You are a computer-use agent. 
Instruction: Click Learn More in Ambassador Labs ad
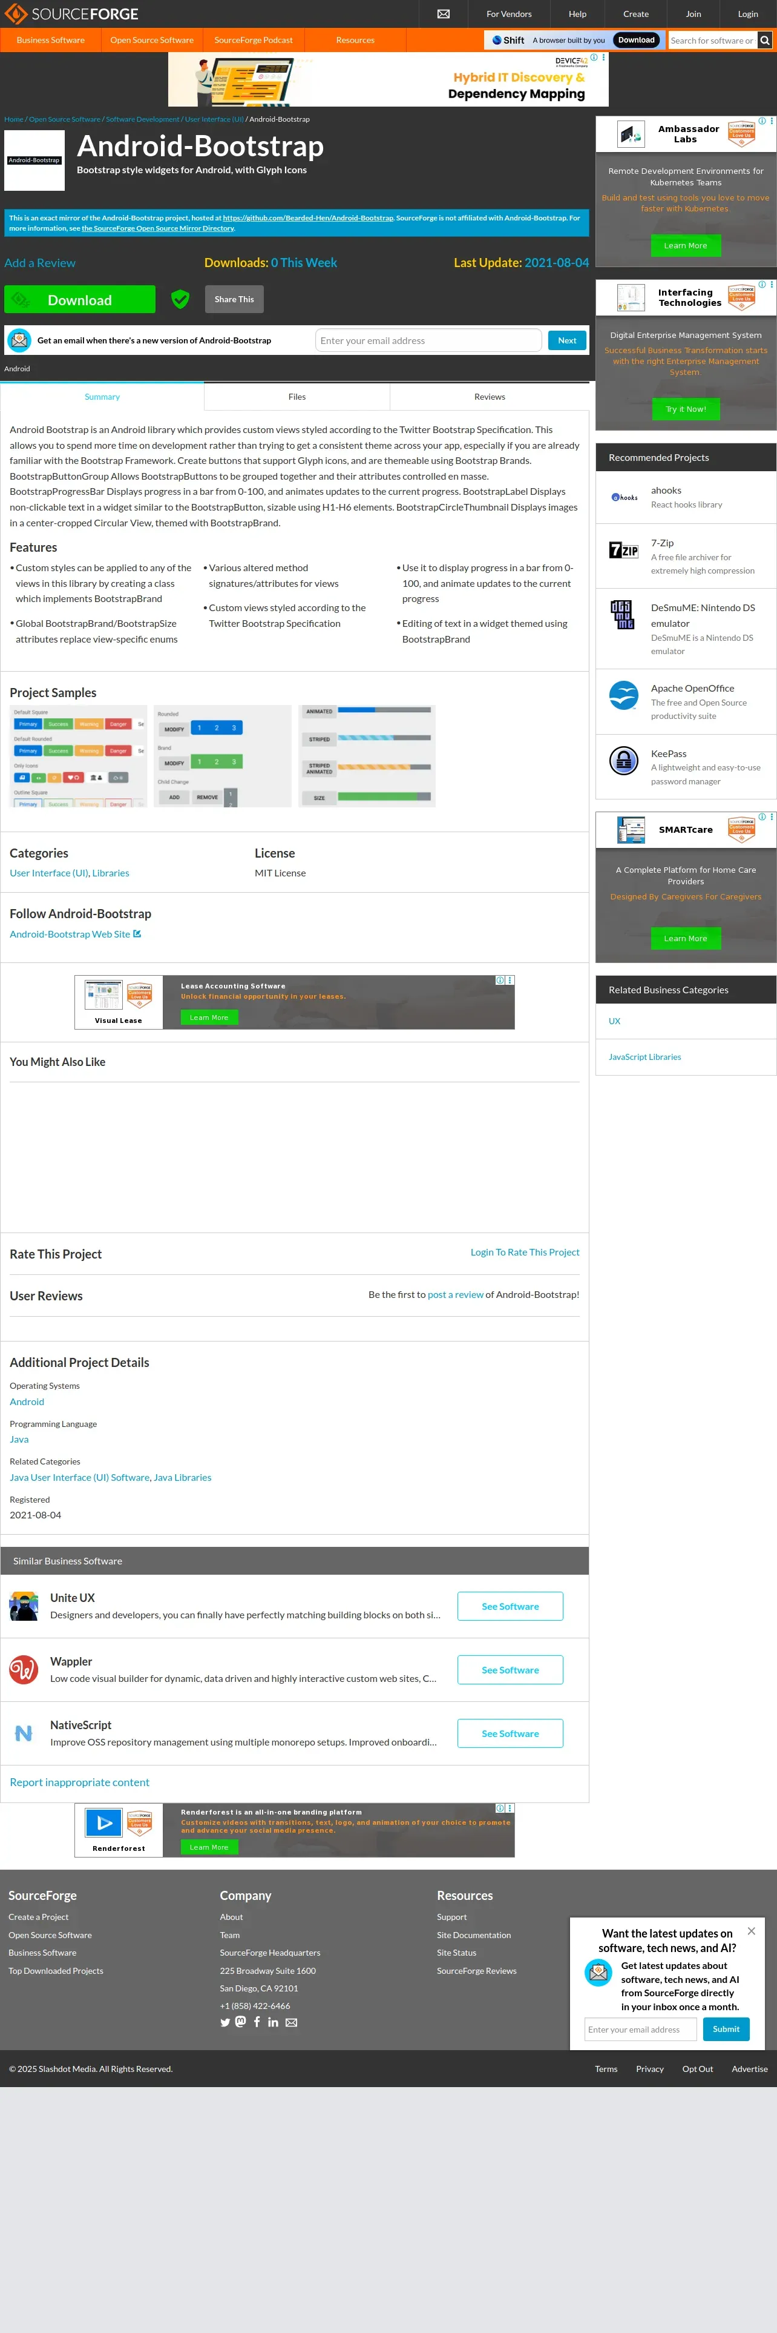click(x=686, y=245)
